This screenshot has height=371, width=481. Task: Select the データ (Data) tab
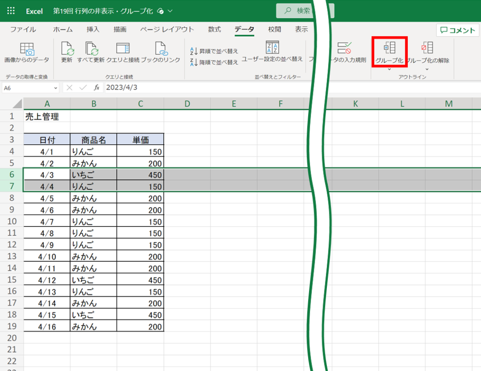[x=244, y=30]
